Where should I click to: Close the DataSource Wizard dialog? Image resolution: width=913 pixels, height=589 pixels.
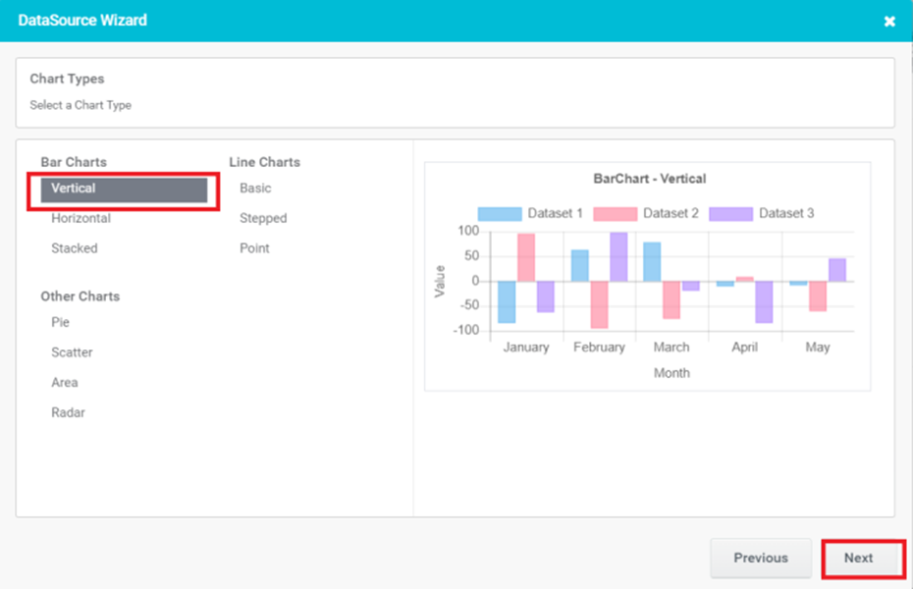click(889, 22)
